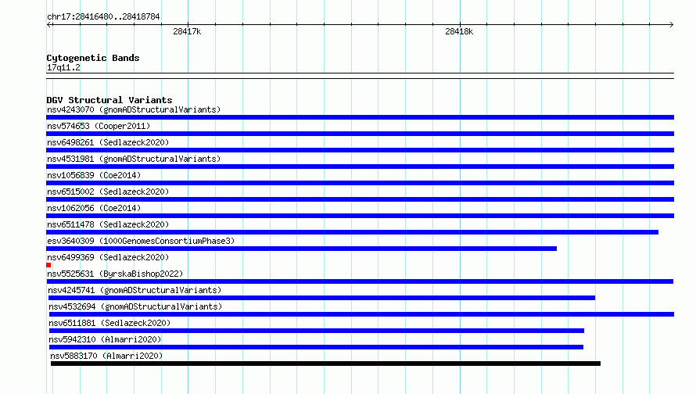Image resolution: width=696 pixels, height=394 pixels.
Task: Select the nsv5525631 ByrskaBishop2022 label
Action: (x=115, y=274)
